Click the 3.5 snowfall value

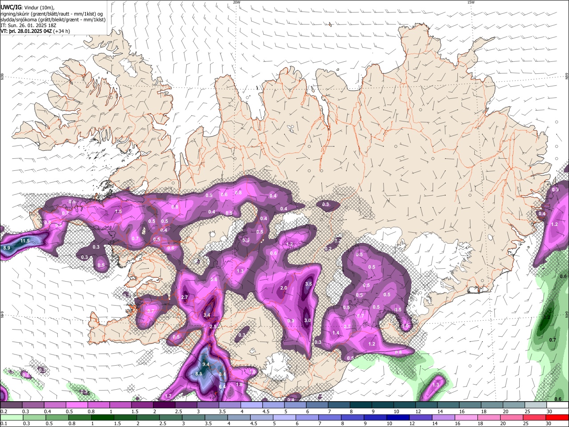pos(309,284)
